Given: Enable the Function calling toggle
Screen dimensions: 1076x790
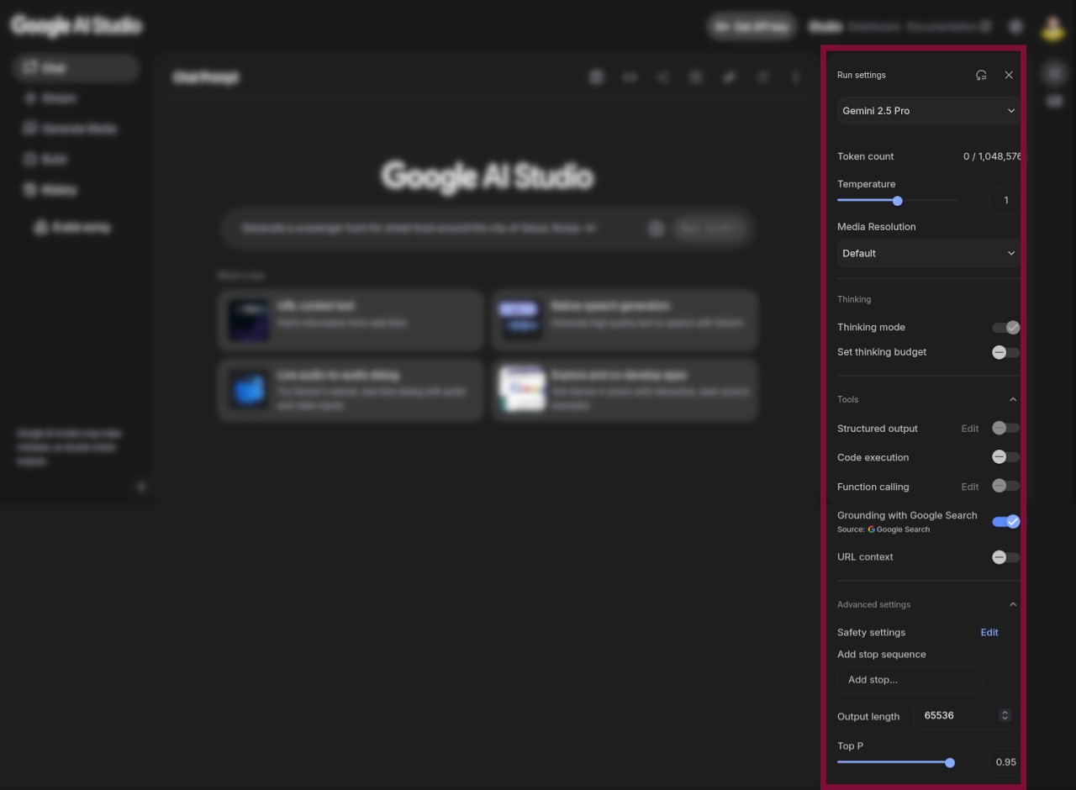Looking at the screenshot, I should tap(1005, 486).
